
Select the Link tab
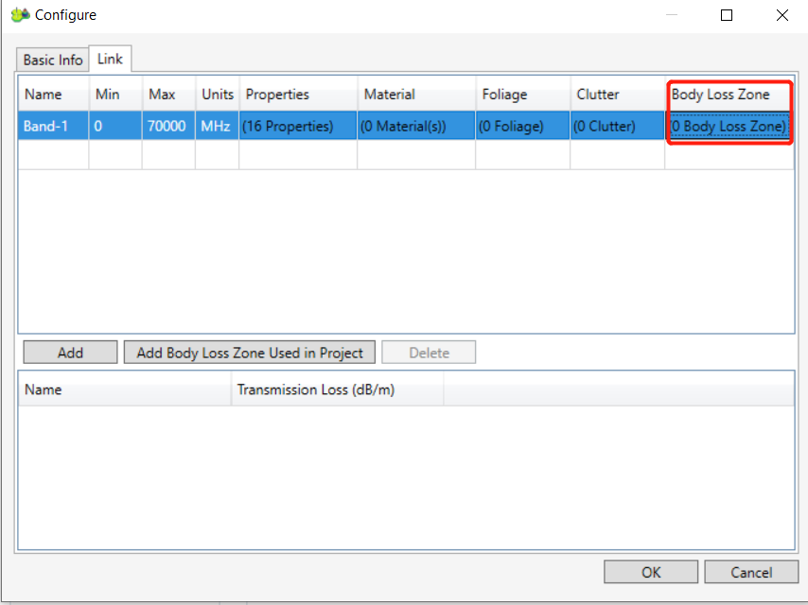tap(110, 59)
